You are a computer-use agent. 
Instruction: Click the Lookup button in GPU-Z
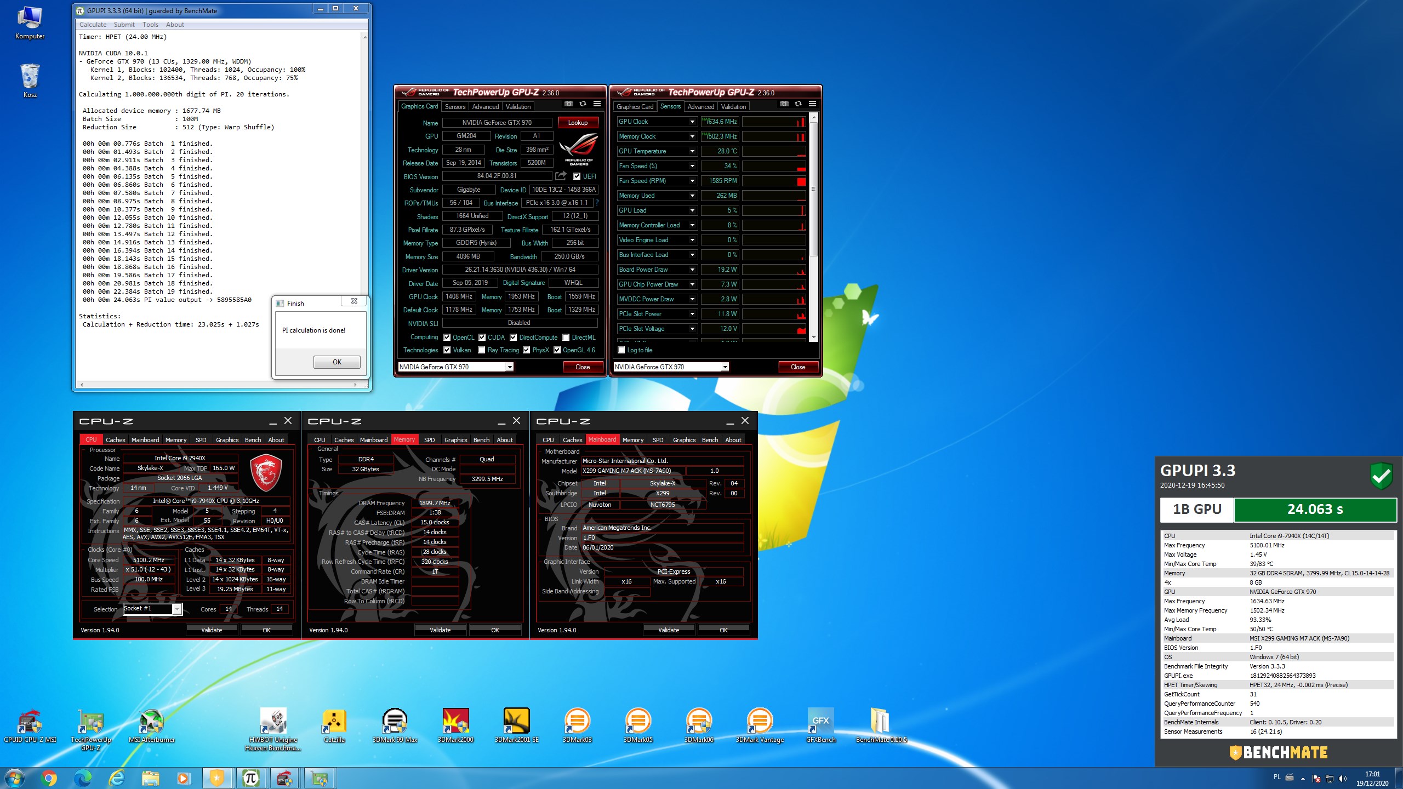click(x=578, y=123)
